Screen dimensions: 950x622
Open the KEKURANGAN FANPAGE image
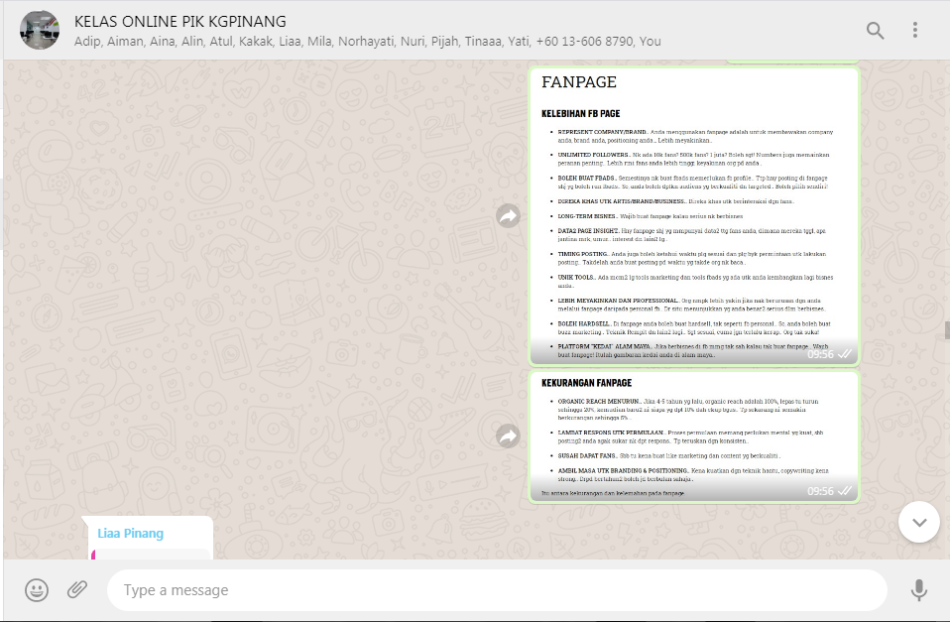point(693,432)
